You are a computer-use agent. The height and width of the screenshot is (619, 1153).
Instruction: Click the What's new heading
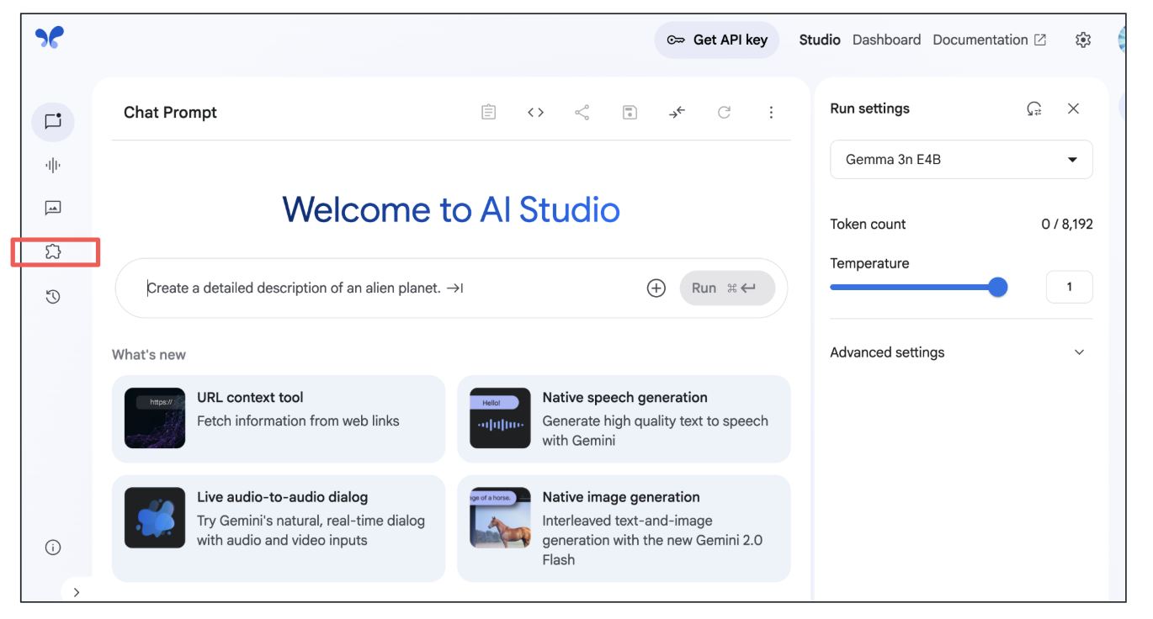click(x=149, y=355)
